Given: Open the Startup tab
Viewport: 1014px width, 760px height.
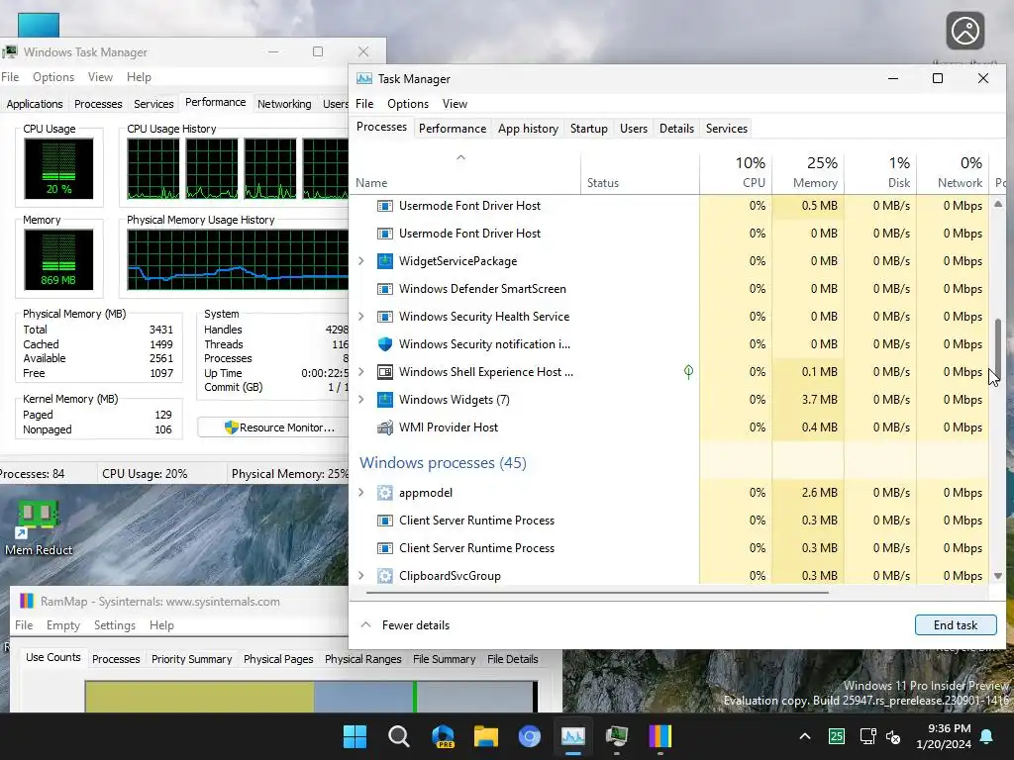Looking at the screenshot, I should point(588,129).
